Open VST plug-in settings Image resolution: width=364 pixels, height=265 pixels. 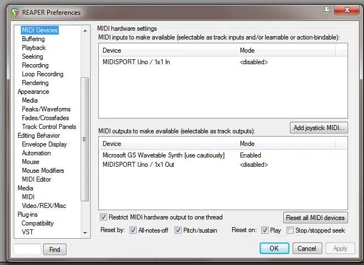click(27, 232)
